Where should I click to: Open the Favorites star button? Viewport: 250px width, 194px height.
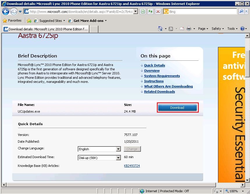point(12,20)
